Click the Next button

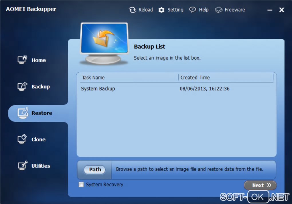260,185
